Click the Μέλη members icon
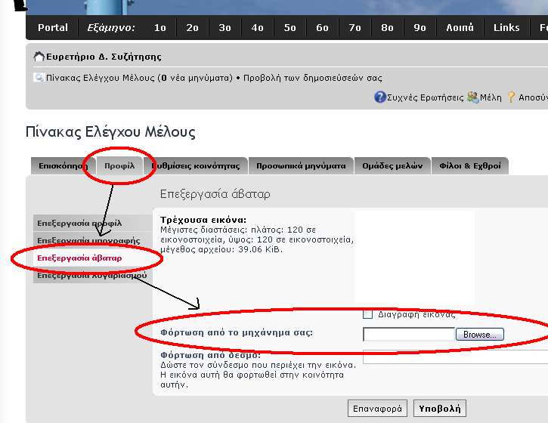This screenshot has width=548, height=423. click(x=472, y=97)
